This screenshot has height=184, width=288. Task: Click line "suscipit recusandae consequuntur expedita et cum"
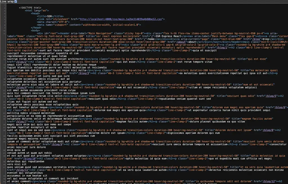pos(43,53)
